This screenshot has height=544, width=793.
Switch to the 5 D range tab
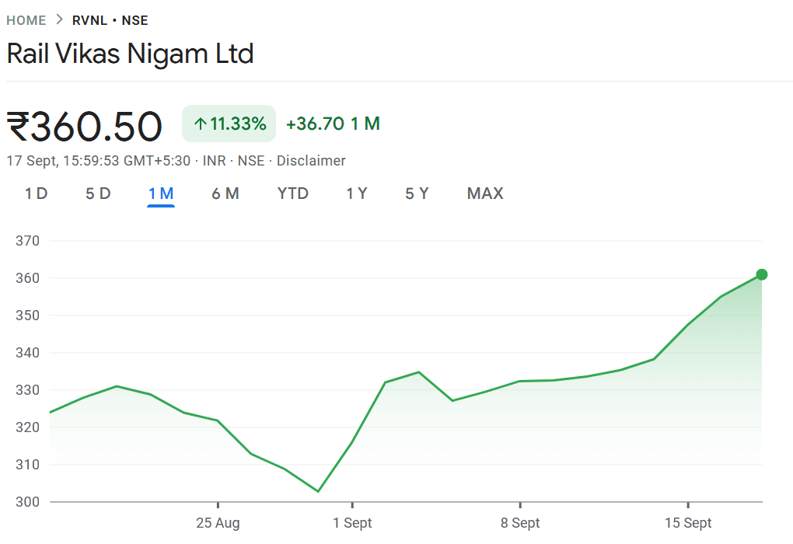click(x=98, y=194)
